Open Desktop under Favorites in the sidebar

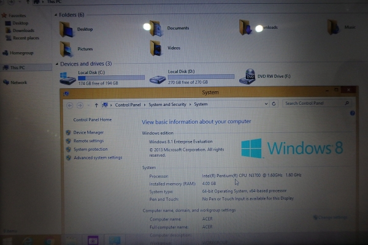coord(20,23)
